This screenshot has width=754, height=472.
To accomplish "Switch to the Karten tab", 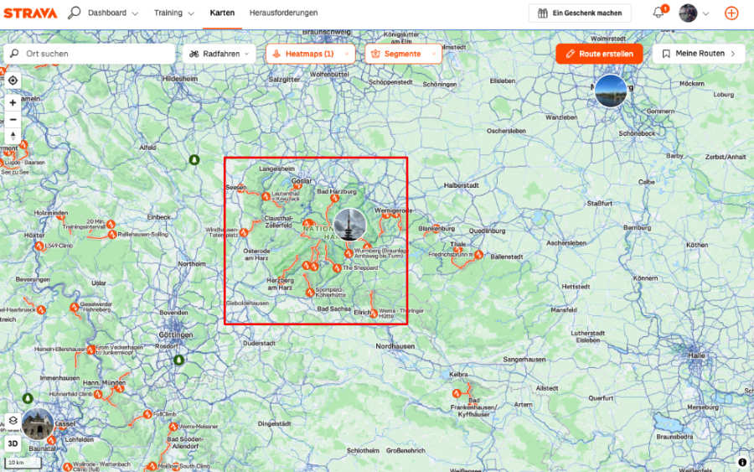I will 222,13.
